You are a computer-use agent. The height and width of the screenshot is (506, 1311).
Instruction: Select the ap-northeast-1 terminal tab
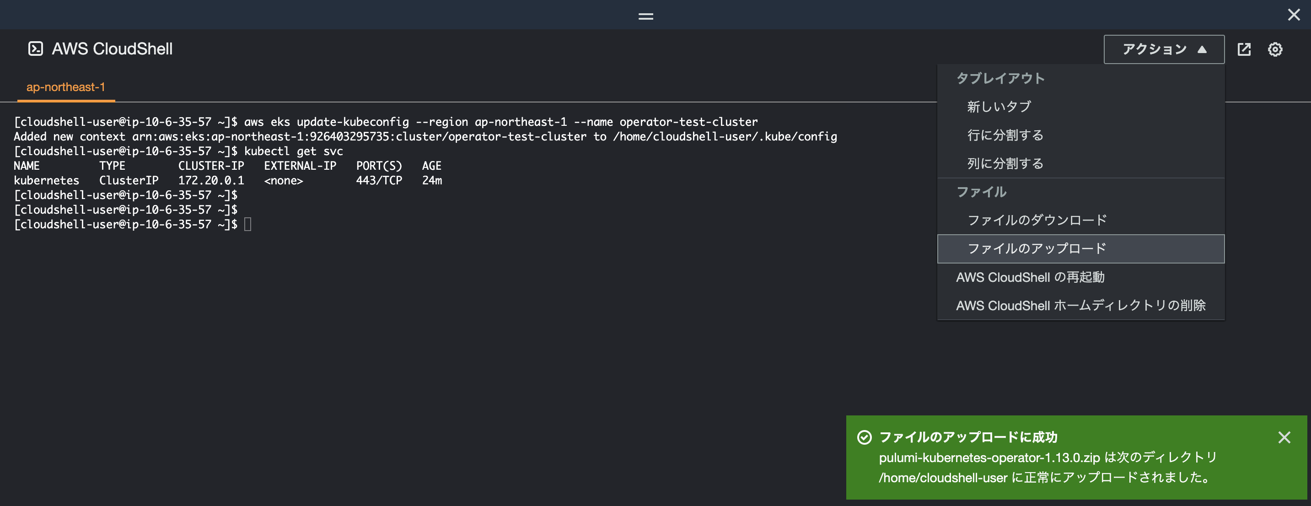pos(66,87)
